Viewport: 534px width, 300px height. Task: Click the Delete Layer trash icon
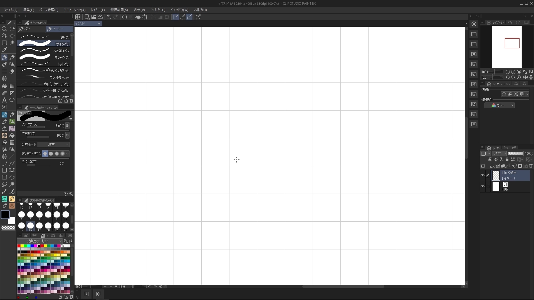pyautogui.click(x=531, y=166)
